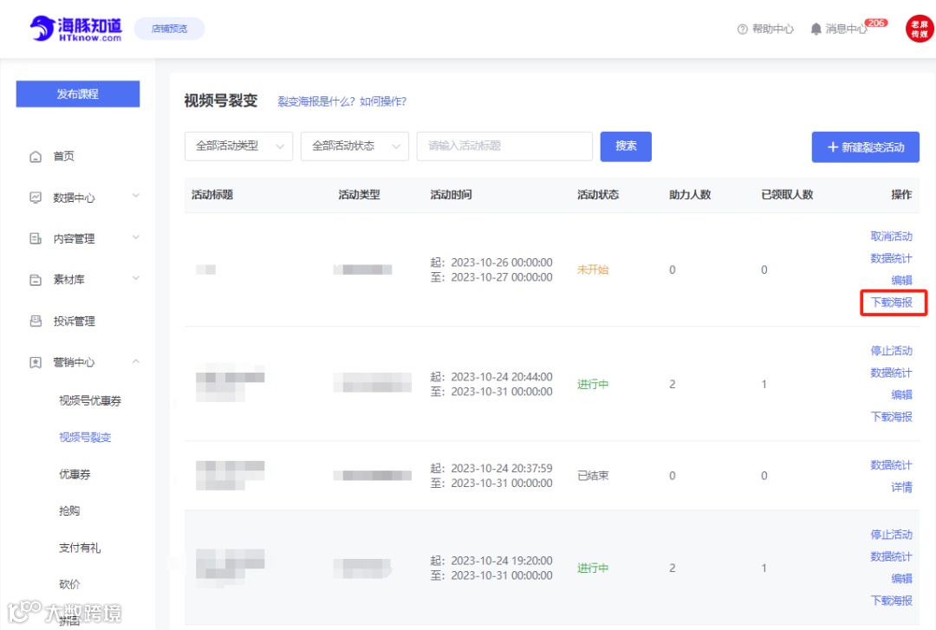
Task: Open 砍价 submenu item
Action: click(69, 585)
